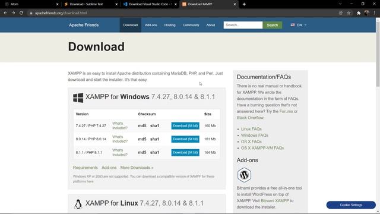
Task: Open the Chrome profile avatar
Action: click(367, 13)
